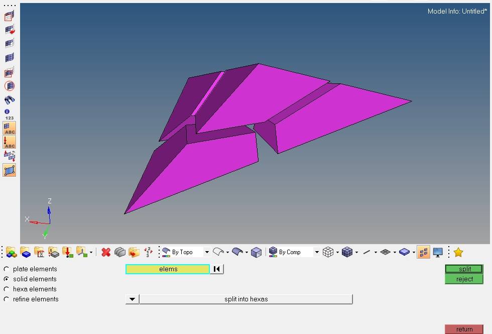Click the load/element swap conversion icon

pyautogui.click(x=10, y=156)
